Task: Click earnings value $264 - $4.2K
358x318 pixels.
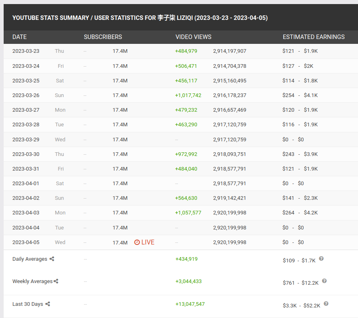Action: tap(300, 212)
